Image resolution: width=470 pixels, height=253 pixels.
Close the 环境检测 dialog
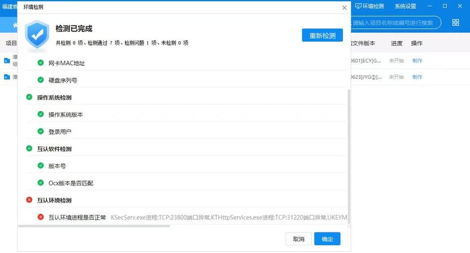pos(344,8)
